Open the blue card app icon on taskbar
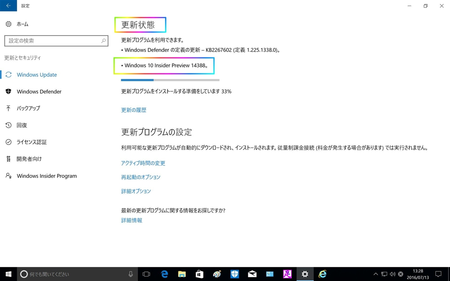The image size is (450, 281). pyautogui.click(x=270, y=274)
